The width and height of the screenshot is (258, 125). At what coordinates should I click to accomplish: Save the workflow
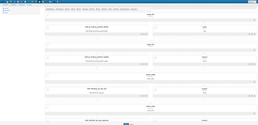(126, 124)
